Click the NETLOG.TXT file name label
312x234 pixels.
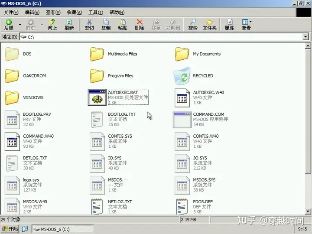point(120,202)
